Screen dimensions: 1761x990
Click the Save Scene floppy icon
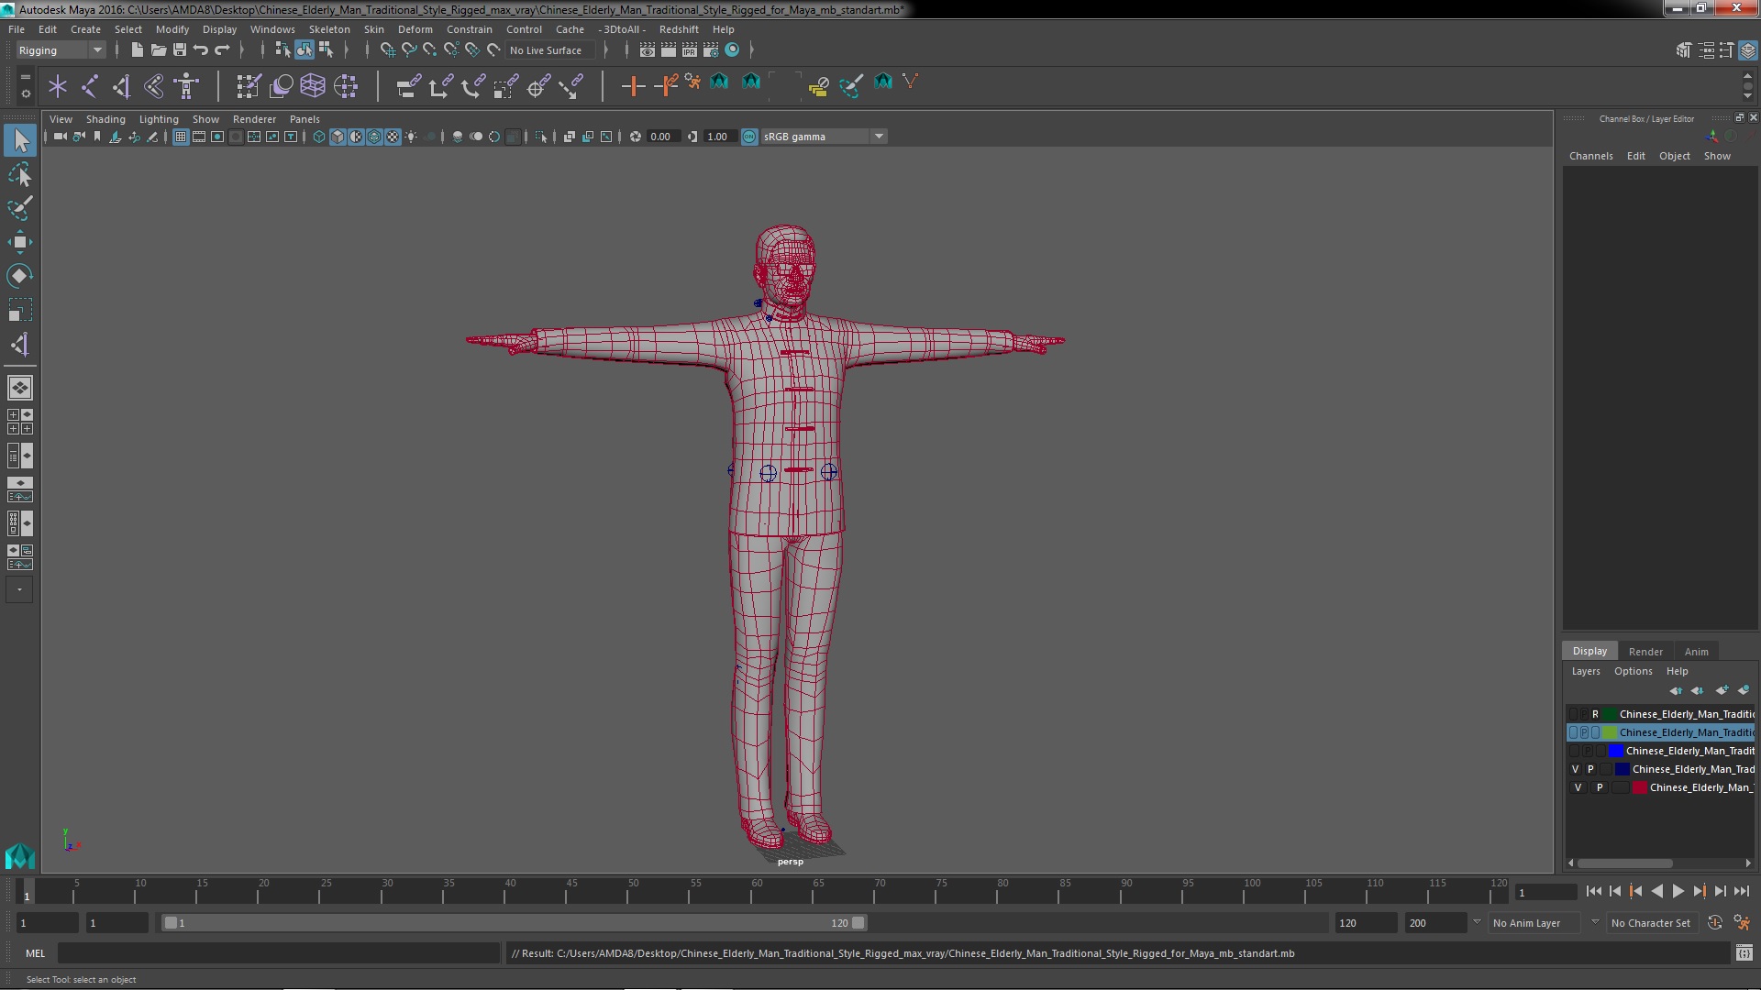[180, 49]
